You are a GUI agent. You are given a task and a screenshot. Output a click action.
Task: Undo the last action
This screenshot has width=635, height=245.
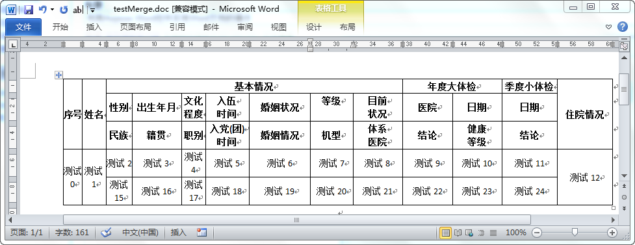click(x=42, y=9)
